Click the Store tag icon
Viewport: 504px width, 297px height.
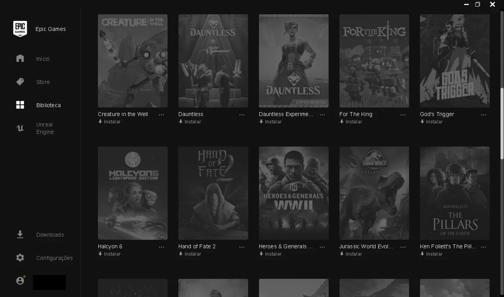click(x=20, y=82)
